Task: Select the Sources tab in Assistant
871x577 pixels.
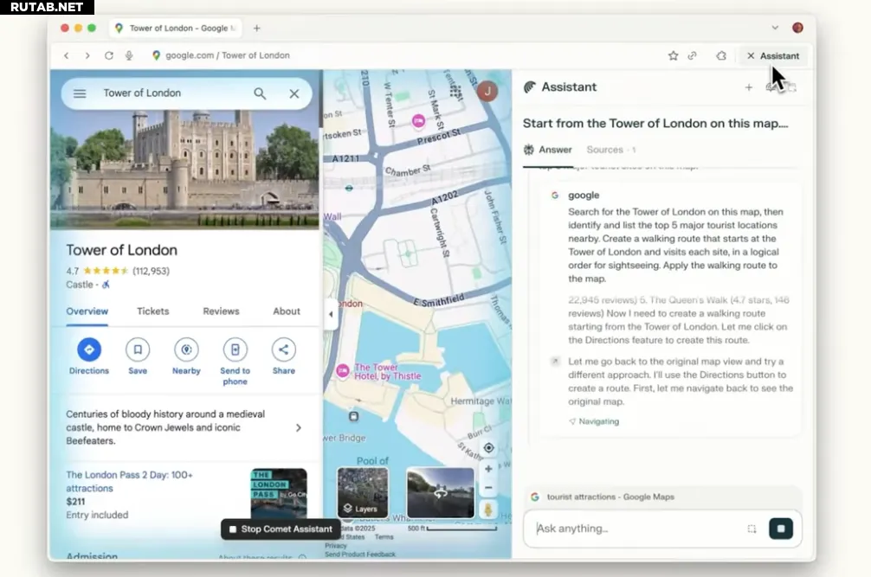Action: 611,150
